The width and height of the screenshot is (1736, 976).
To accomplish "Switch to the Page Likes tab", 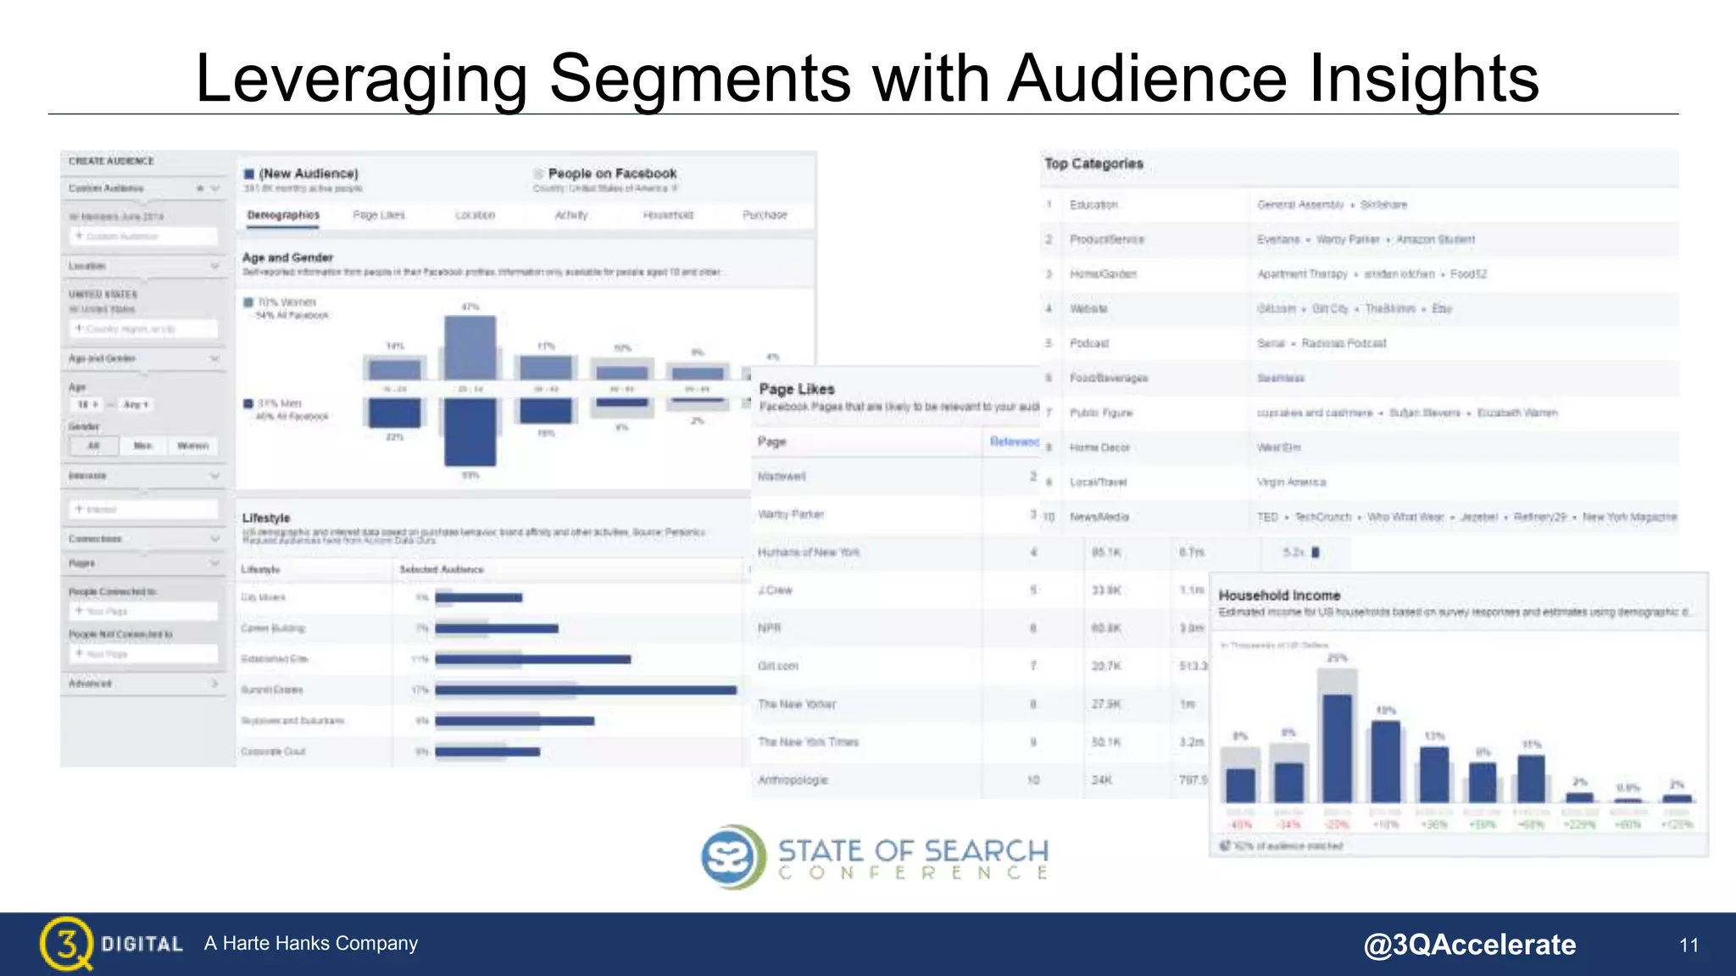I will click(x=379, y=215).
